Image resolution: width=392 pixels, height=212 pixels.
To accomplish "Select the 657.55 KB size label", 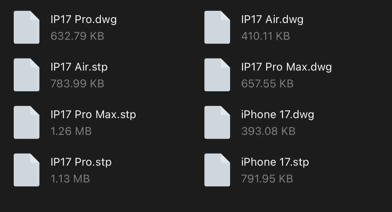I will click(267, 84).
